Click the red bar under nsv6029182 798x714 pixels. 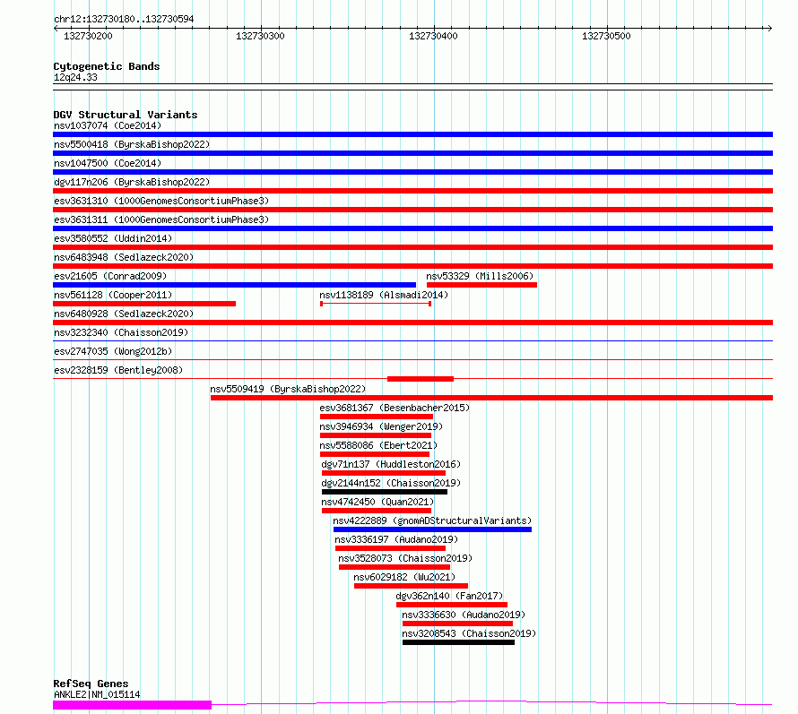tap(412, 586)
